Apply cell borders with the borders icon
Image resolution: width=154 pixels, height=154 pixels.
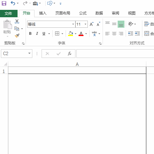click(57, 34)
